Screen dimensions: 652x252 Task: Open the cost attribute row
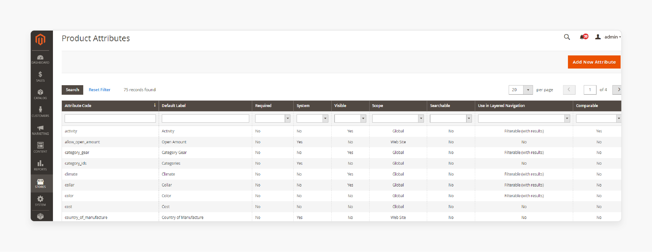(x=341, y=207)
